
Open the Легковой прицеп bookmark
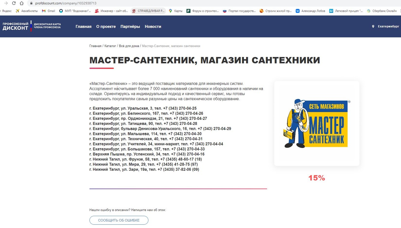point(346,11)
